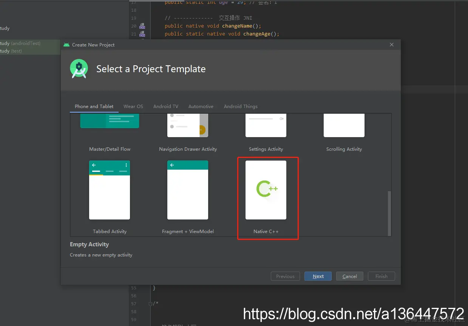
Task: Select the Tabbed Activity template thumbnail
Action: [110, 190]
